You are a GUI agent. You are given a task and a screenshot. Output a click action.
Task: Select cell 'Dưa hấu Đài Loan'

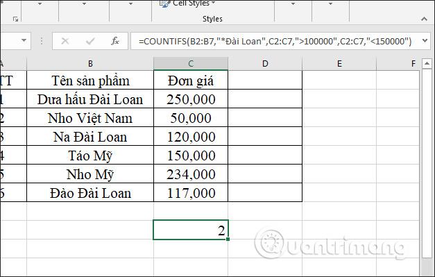click(90, 99)
